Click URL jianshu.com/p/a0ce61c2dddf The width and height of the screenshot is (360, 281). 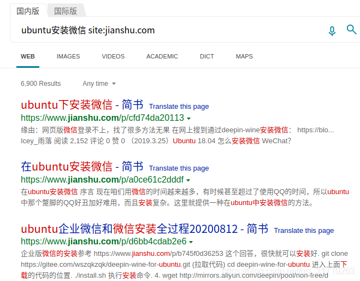coord(102,179)
